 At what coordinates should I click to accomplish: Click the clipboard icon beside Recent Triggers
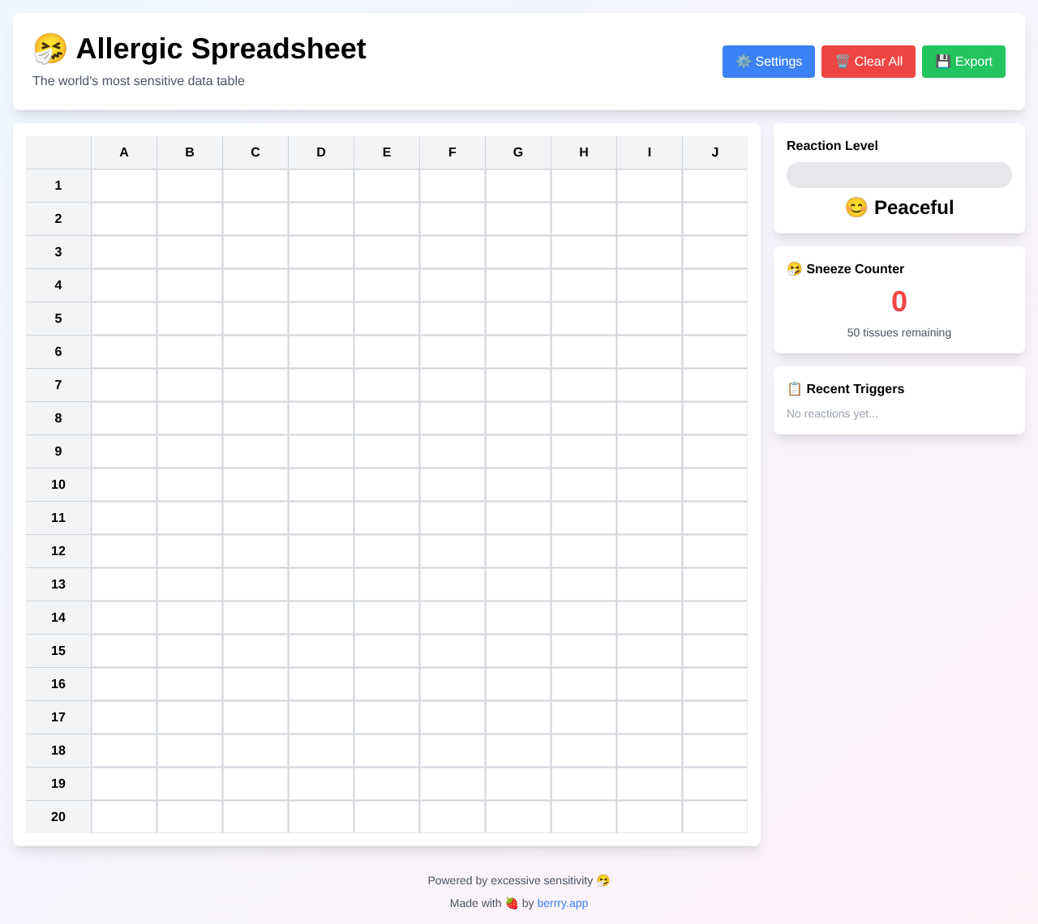point(794,388)
